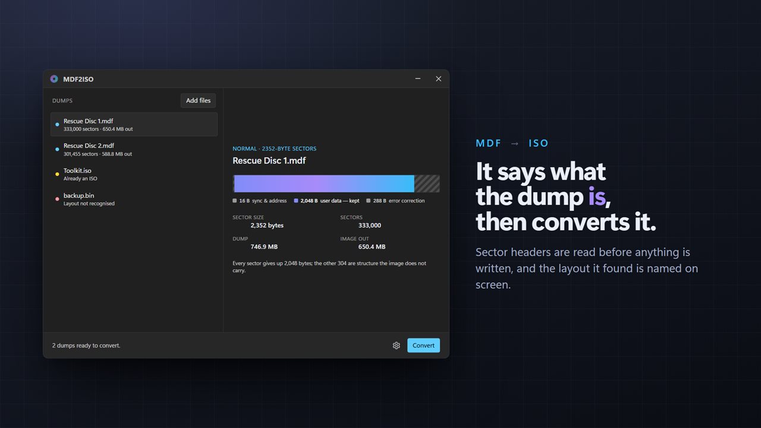The height and width of the screenshot is (428, 761).
Task: Click the yellow status dot beside Toolkit.iso
Action: pos(57,174)
